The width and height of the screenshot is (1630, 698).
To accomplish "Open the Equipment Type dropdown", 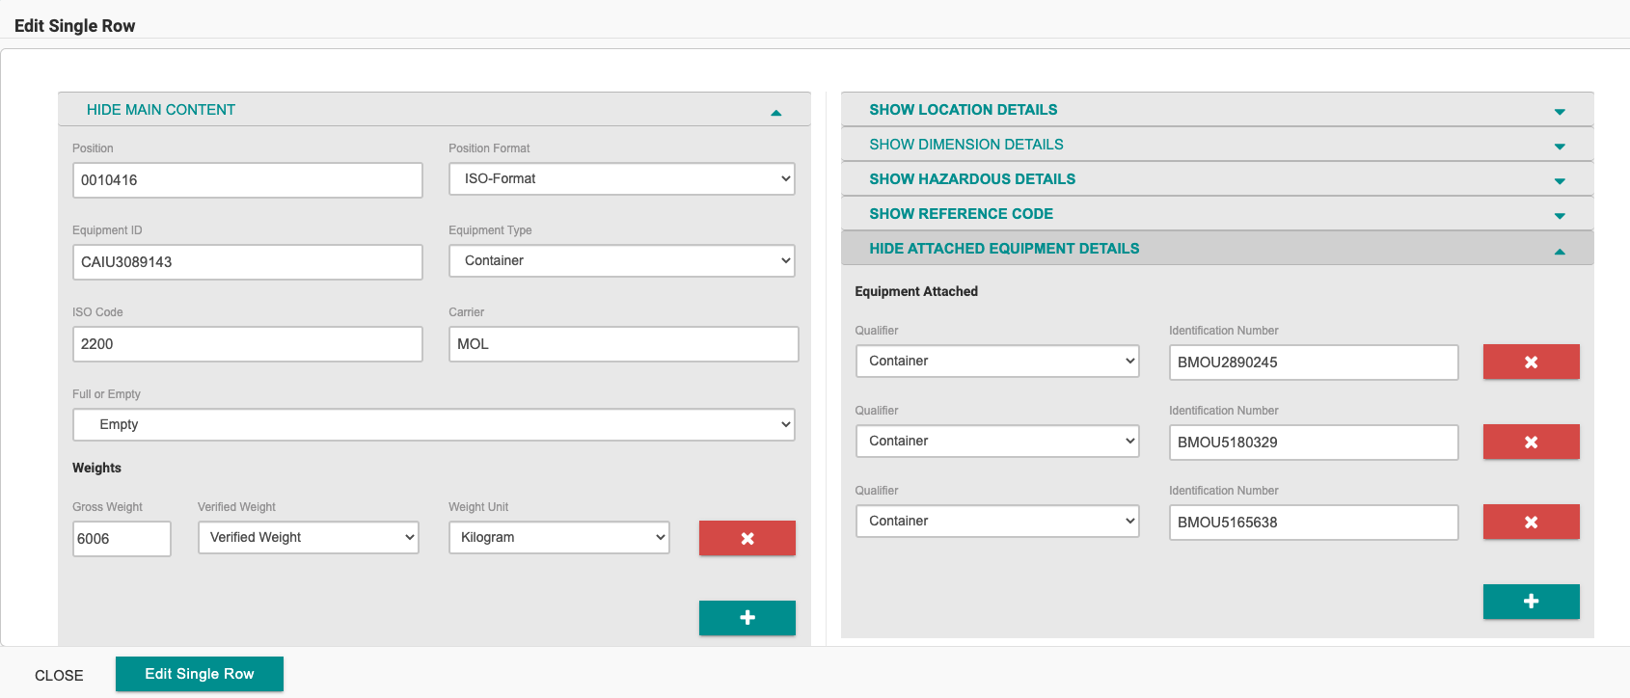I will coord(621,260).
